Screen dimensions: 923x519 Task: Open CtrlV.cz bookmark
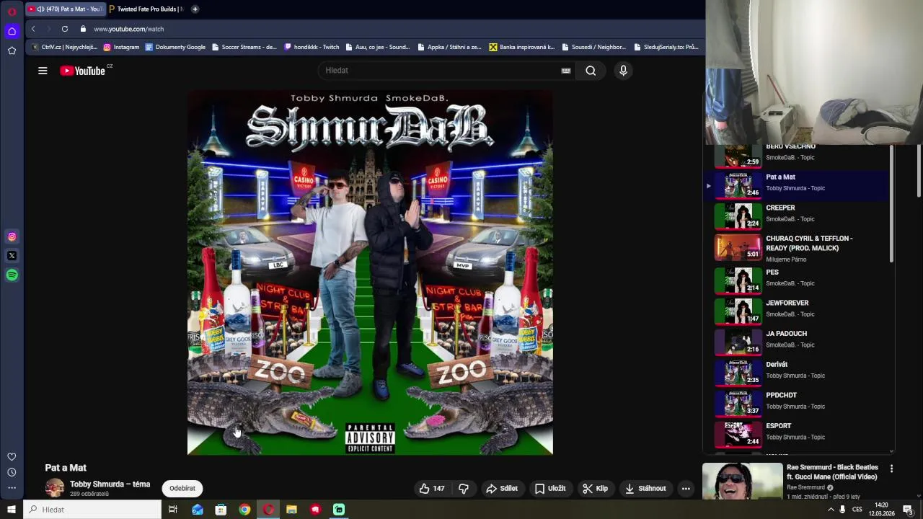point(64,48)
